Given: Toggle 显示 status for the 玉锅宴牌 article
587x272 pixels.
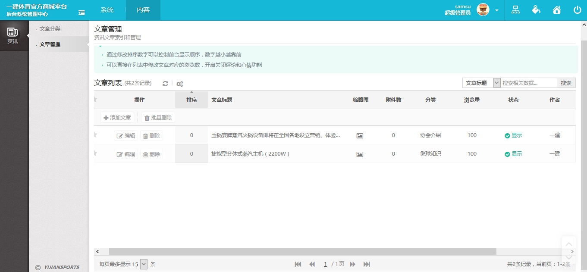Looking at the screenshot, I should [x=513, y=135].
